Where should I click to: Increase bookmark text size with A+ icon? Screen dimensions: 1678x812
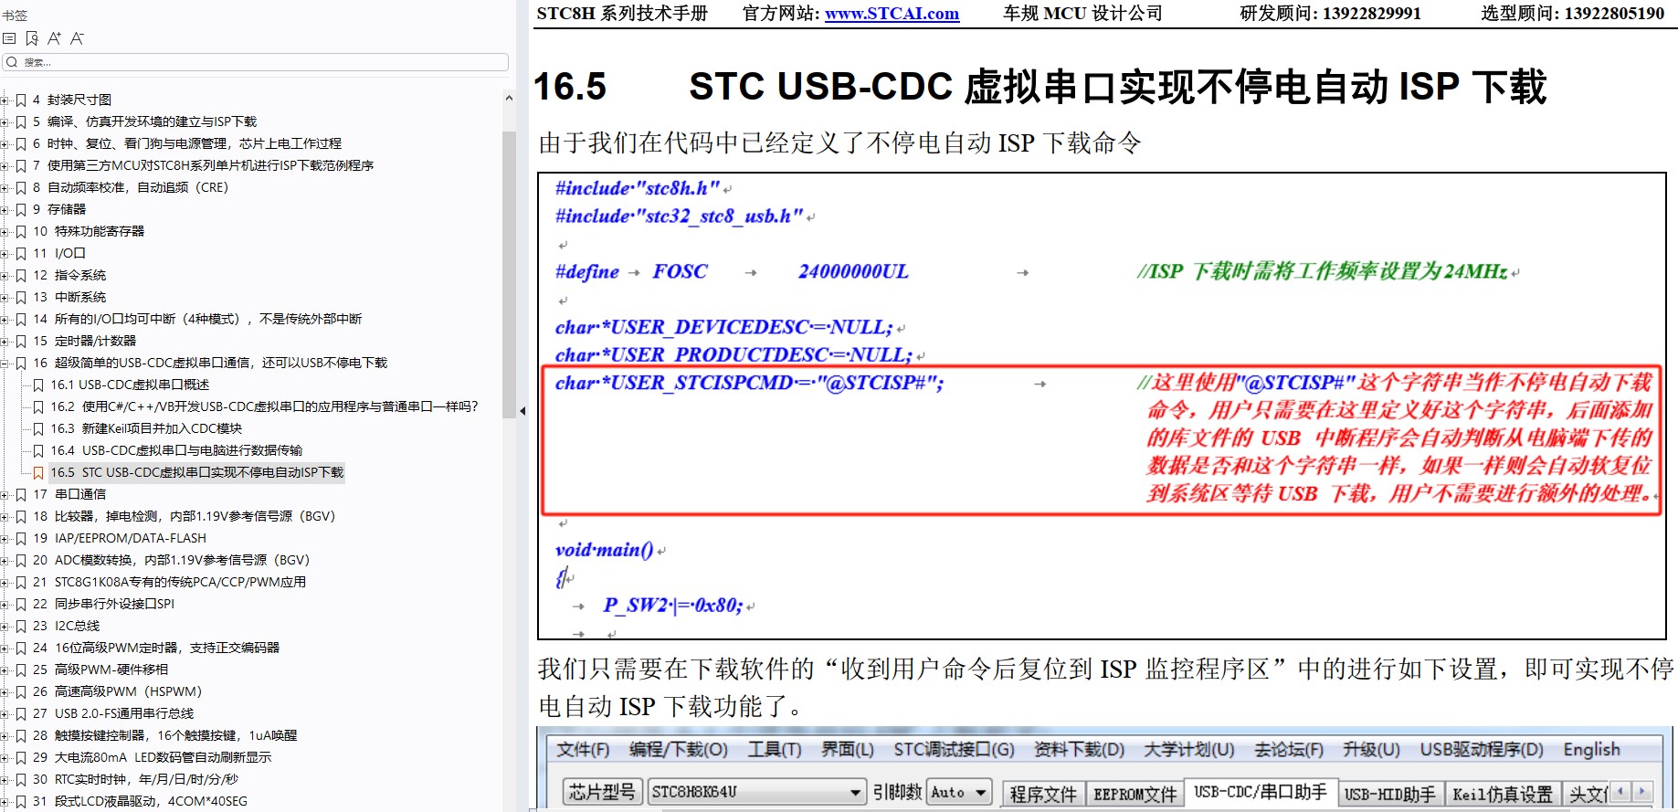54,38
